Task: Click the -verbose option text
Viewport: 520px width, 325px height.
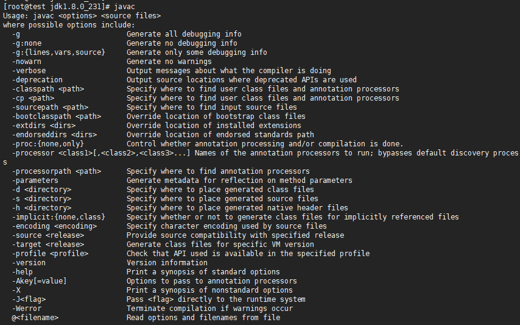Action: [29, 71]
